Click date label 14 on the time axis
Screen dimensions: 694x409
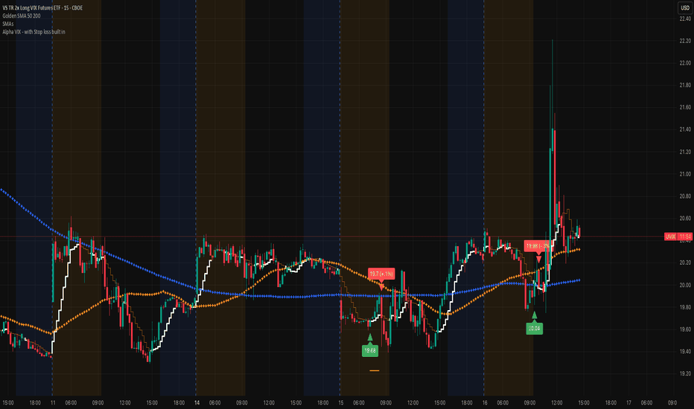pyautogui.click(x=197, y=403)
